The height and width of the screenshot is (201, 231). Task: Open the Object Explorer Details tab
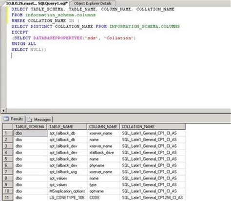[93, 3]
